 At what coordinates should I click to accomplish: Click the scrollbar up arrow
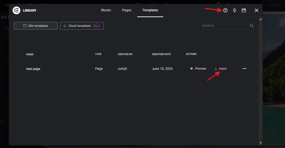click(x=261, y=19)
